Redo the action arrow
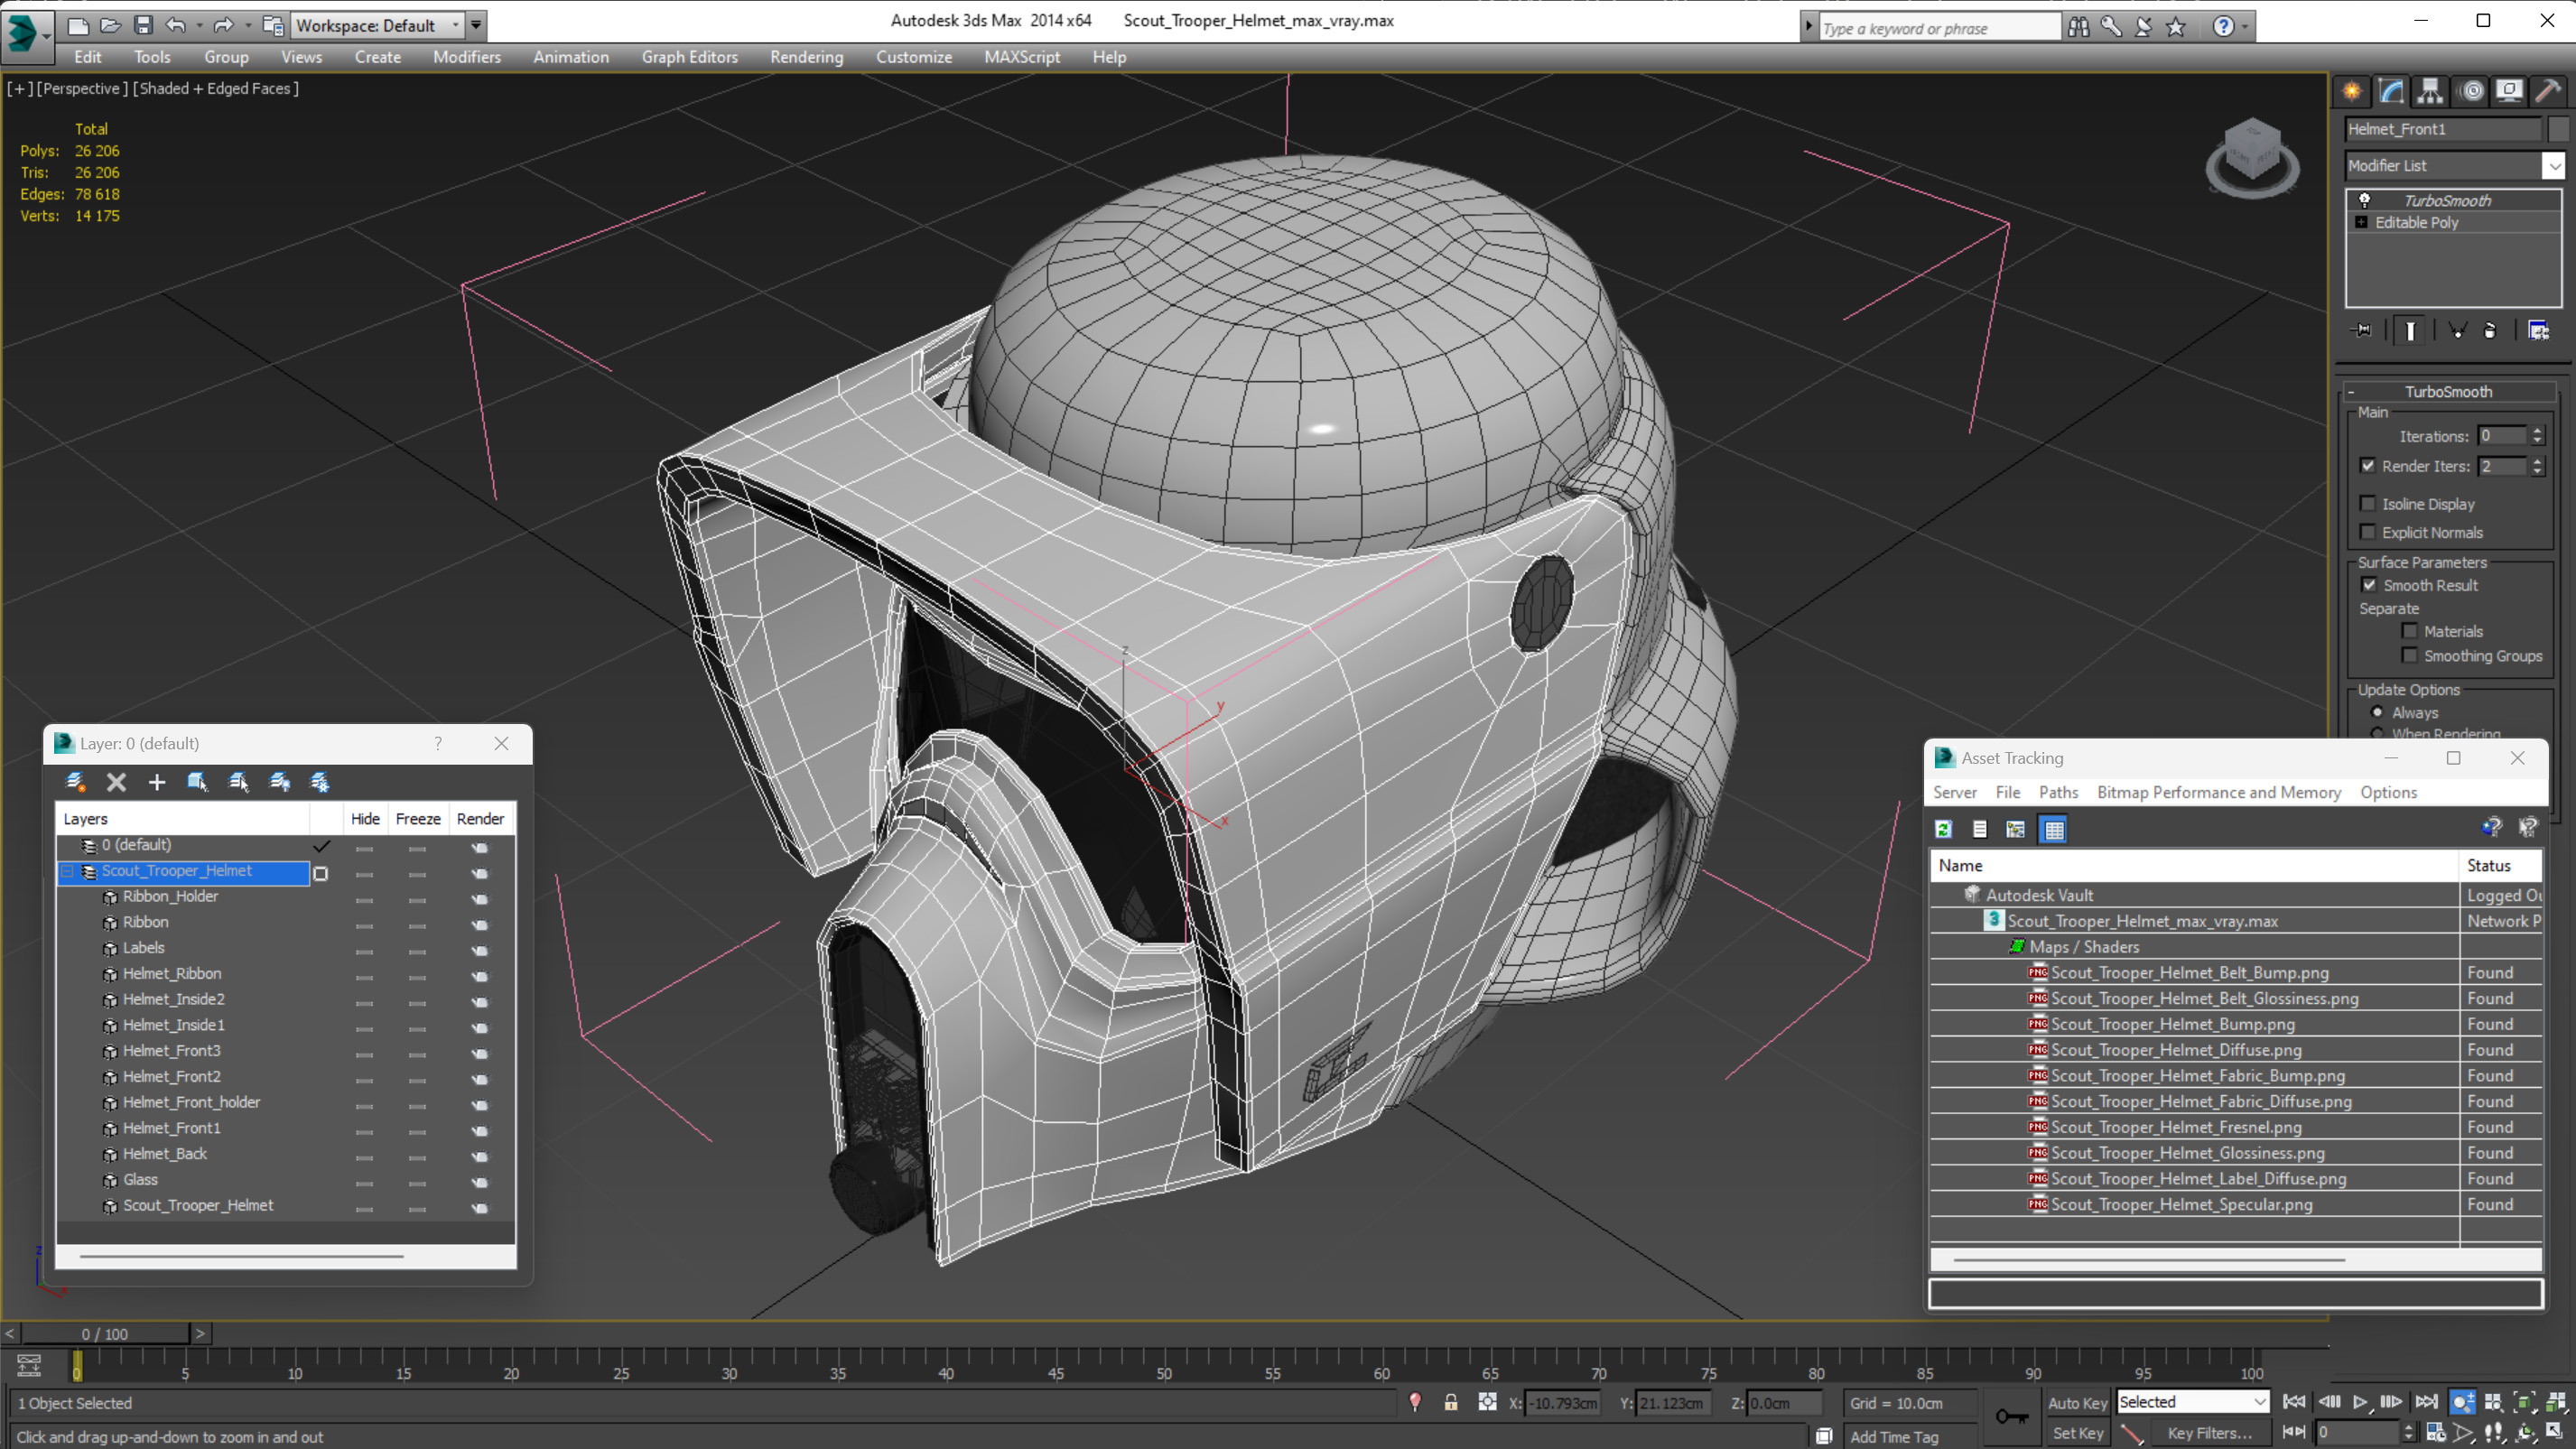Screen dimensions: 2576x1449 coord(224,25)
